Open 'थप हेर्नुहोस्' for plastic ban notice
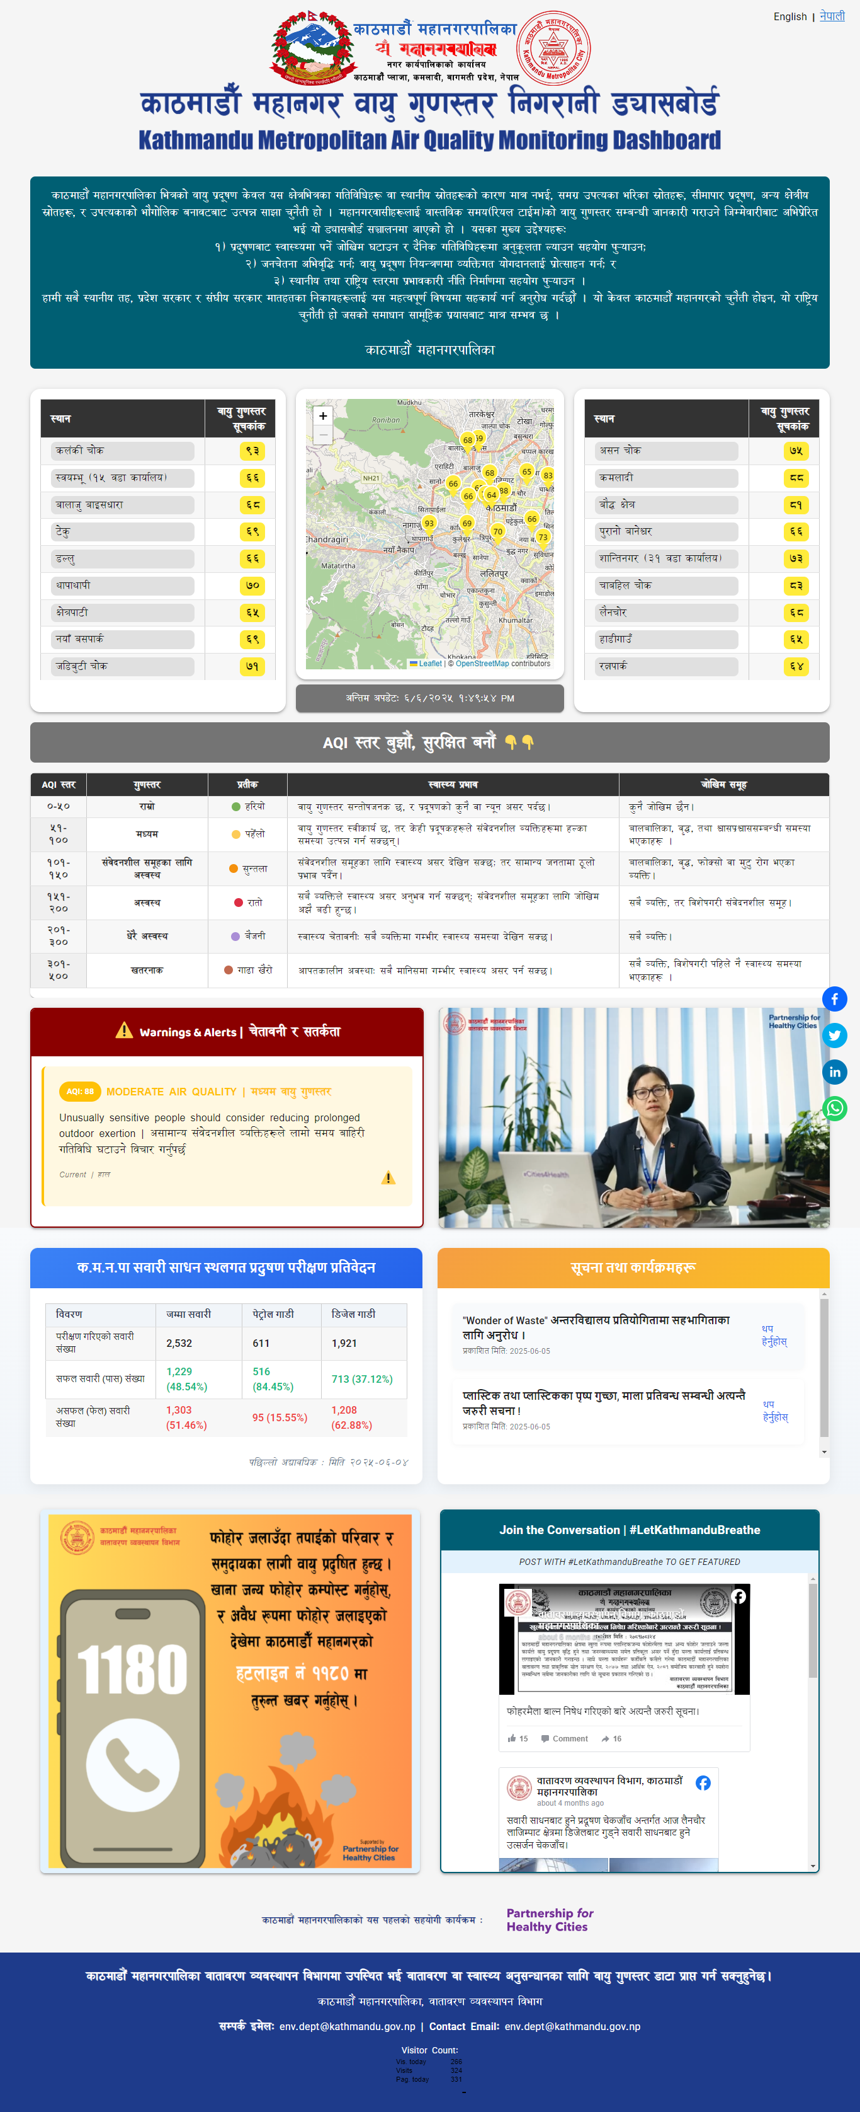 775,1410
